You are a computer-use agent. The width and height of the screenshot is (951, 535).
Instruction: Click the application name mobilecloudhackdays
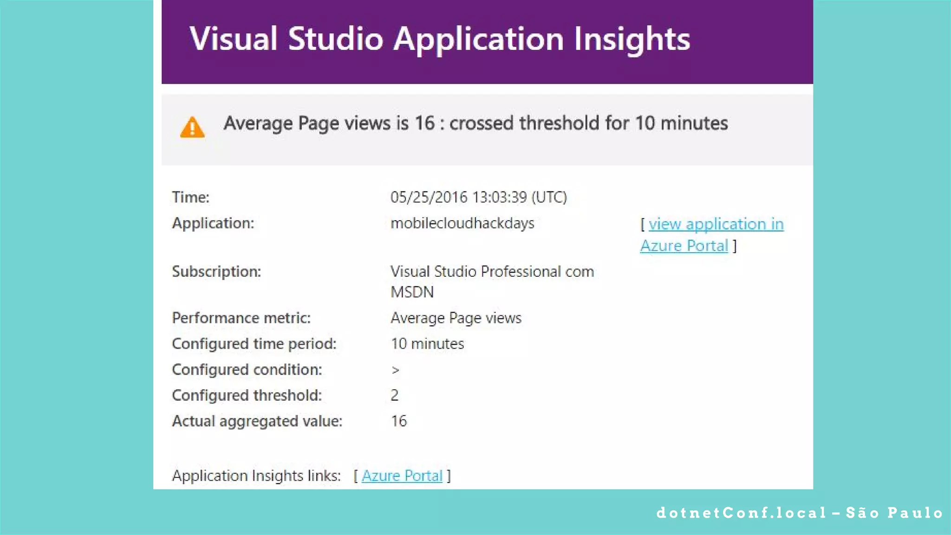[x=462, y=223]
